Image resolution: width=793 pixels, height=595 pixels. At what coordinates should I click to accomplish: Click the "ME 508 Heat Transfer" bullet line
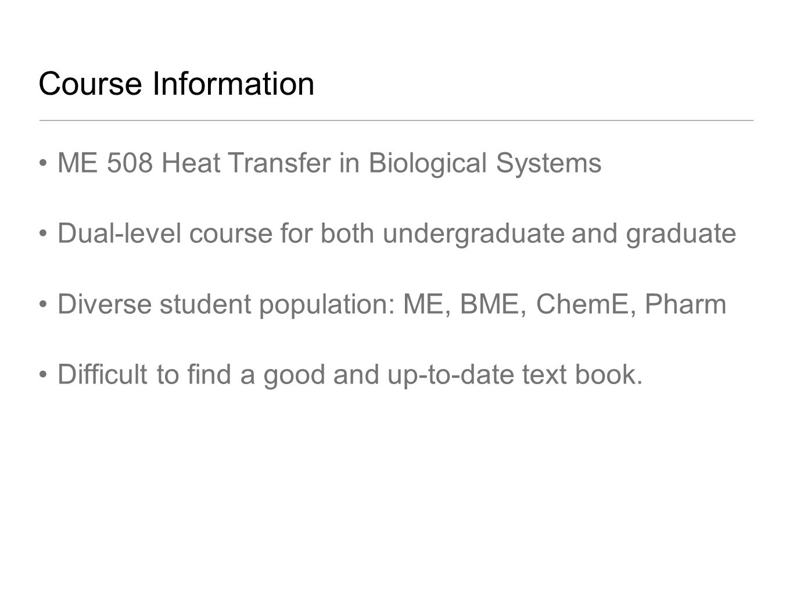(329, 163)
